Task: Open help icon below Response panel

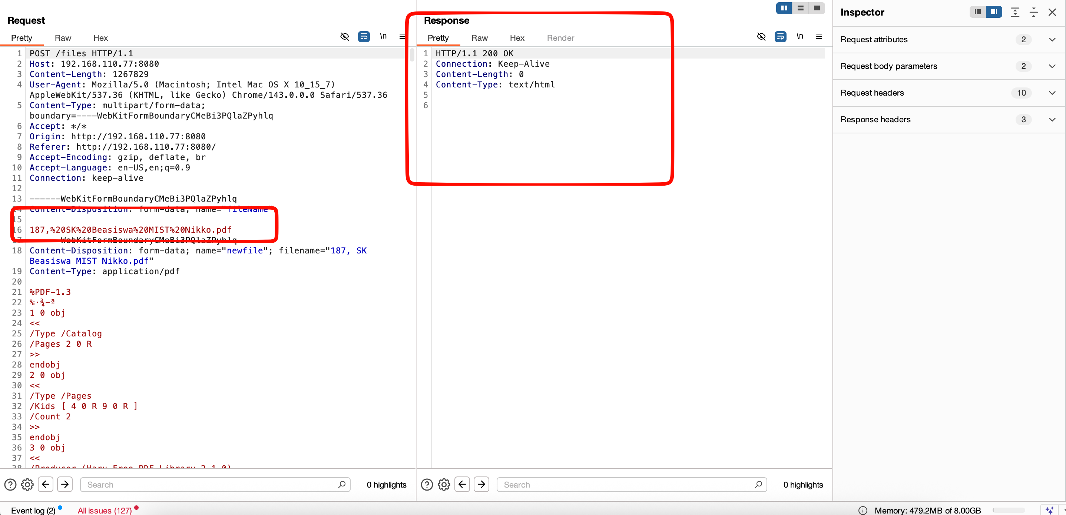Action: [427, 484]
